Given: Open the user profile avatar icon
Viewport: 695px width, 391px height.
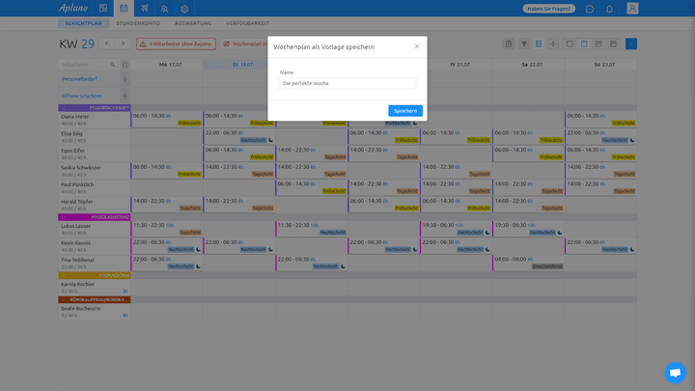Looking at the screenshot, I should pos(632,9).
